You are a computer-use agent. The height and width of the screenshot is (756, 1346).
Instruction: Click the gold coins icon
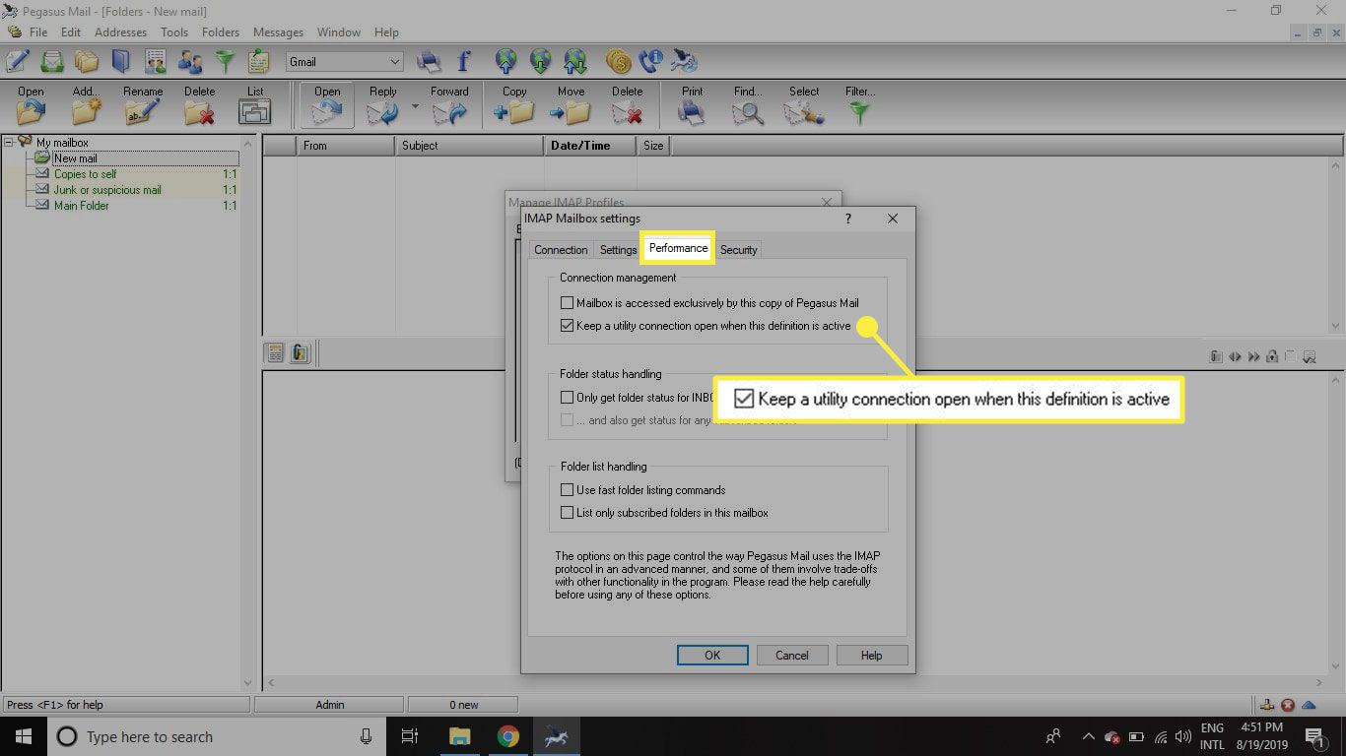pos(618,62)
